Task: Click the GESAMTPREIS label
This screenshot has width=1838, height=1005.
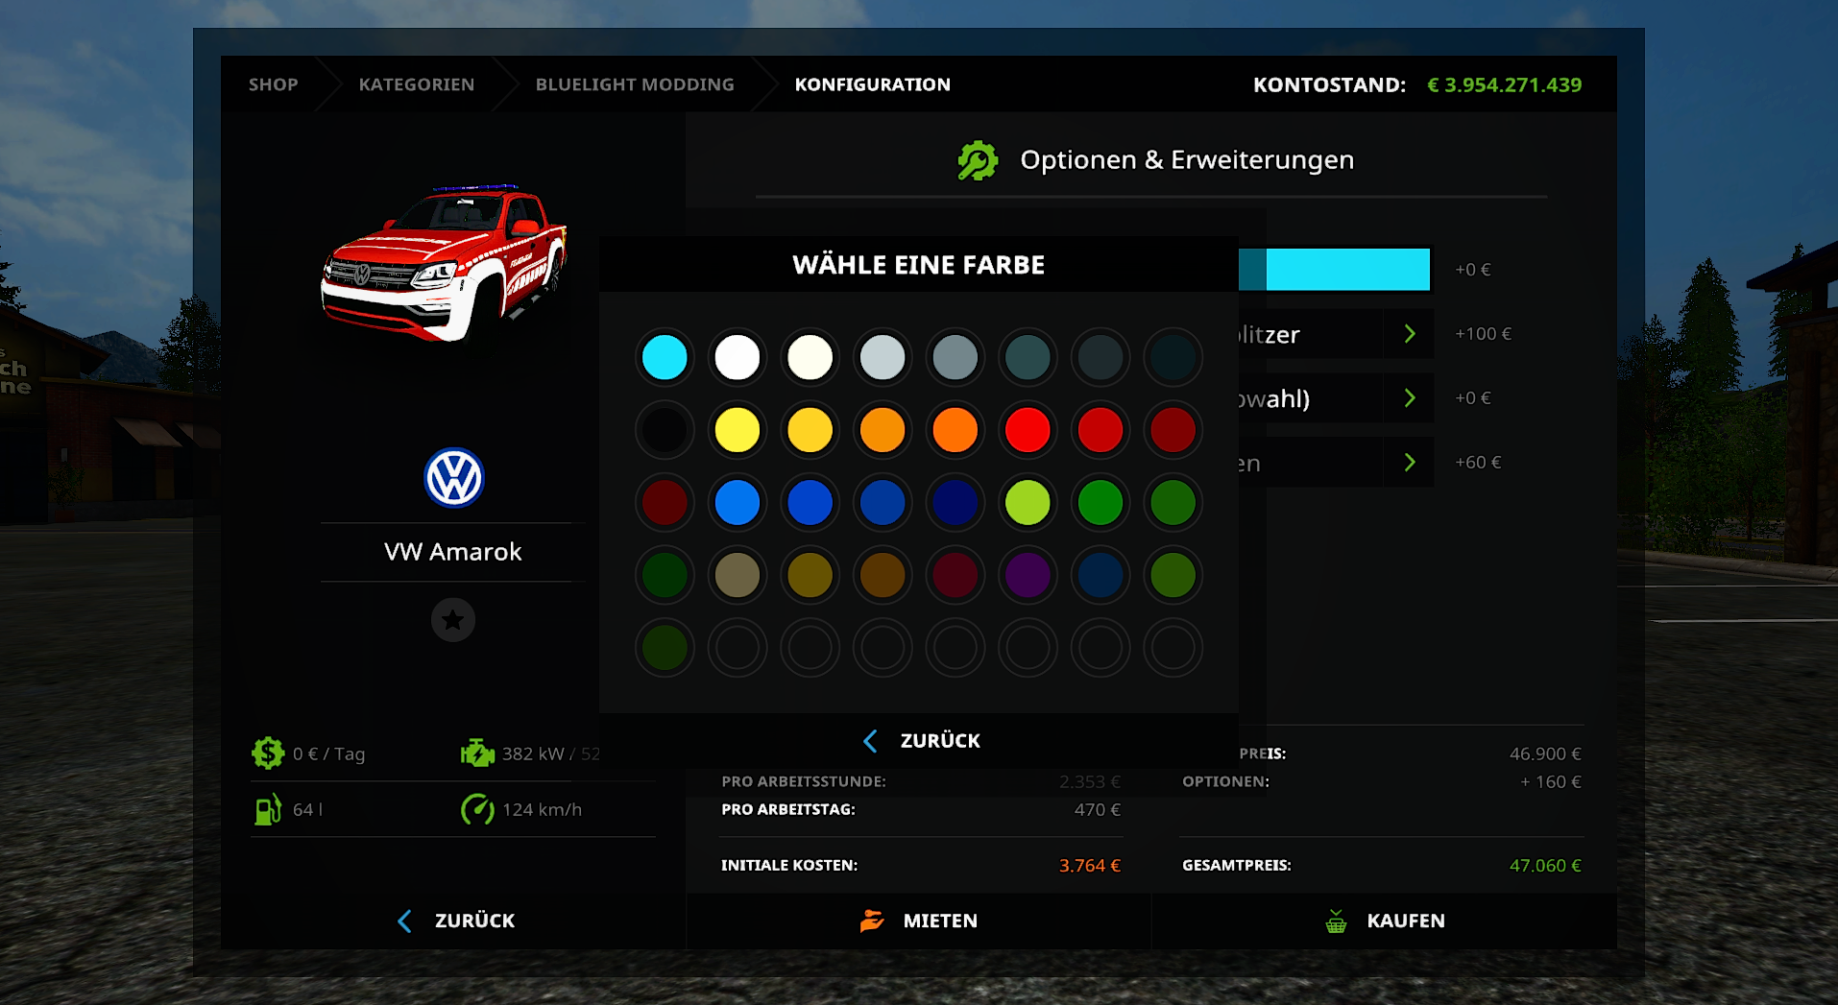Action: pyautogui.click(x=1237, y=866)
